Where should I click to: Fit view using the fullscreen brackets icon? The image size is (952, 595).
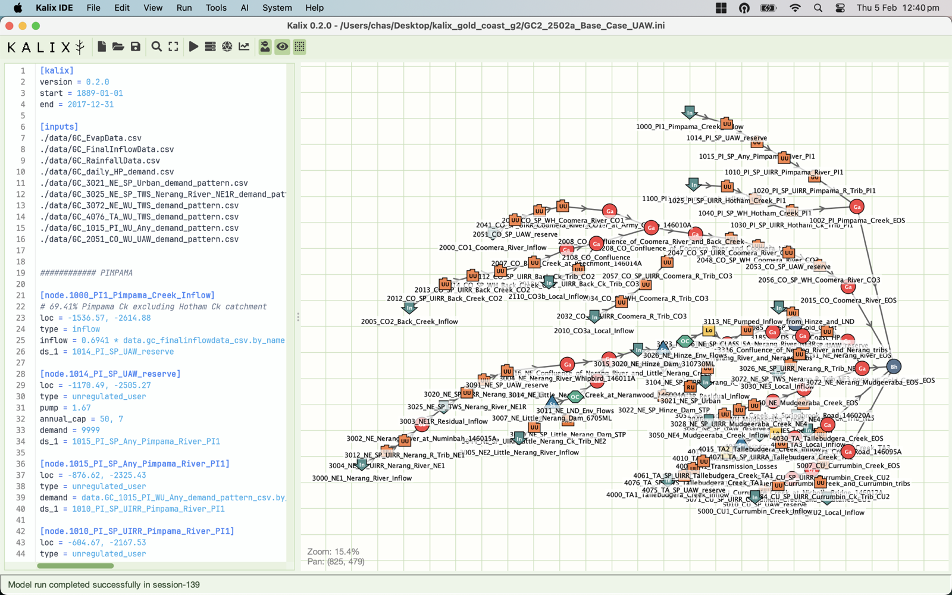point(173,46)
